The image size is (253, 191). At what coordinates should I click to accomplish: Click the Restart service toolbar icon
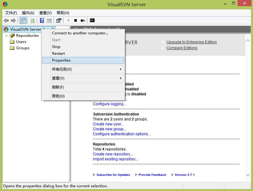pyautogui.click(x=83, y=20)
